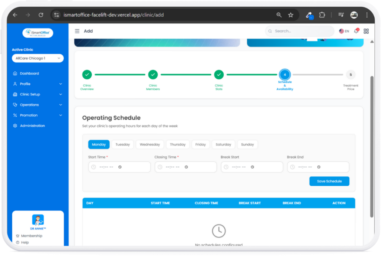Image resolution: width=381 pixels, height=258 pixels.
Task: Click the clock picker in Start Time field
Action: click(120, 167)
